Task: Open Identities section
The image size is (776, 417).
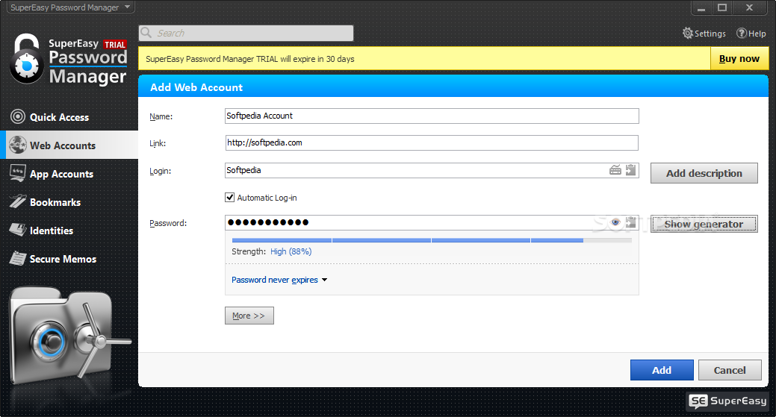Action: (69, 231)
